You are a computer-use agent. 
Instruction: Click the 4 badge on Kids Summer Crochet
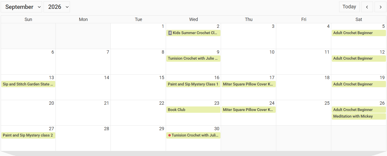click(x=170, y=33)
